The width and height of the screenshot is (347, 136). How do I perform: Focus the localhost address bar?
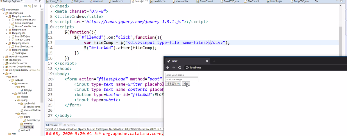click(266, 68)
